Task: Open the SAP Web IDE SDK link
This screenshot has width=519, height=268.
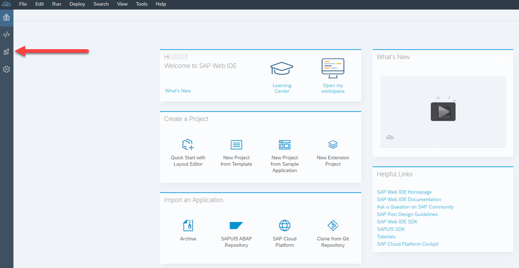Action: [x=397, y=222]
